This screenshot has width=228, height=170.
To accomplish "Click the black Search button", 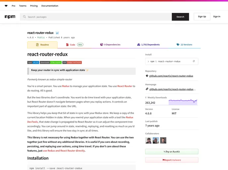I will (180, 17).
